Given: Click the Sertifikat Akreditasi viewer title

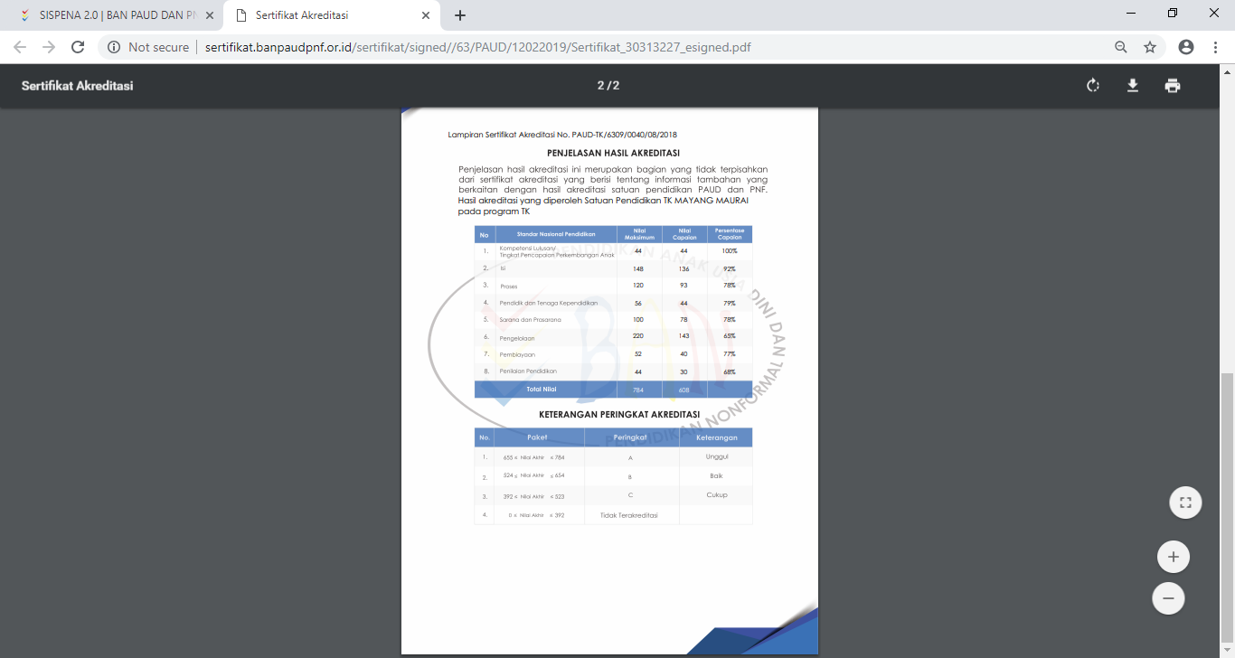Looking at the screenshot, I should (78, 86).
